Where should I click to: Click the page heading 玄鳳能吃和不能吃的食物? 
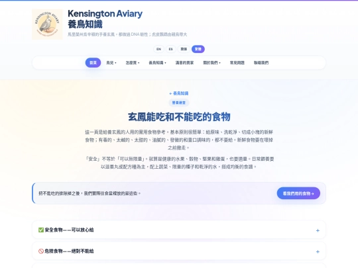tap(179, 117)
